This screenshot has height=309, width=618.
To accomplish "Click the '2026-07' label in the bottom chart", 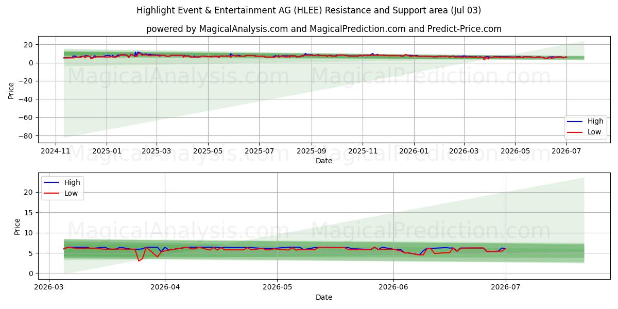I will click(x=506, y=288).
